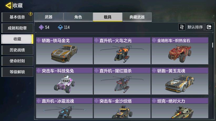
Task: Go to 使命时刻 section
Action: coord(17,61)
